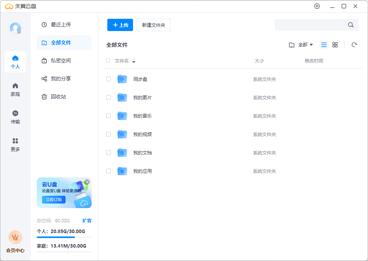Switch to the 家庭 family cloud icon

pyautogui.click(x=15, y=86)
